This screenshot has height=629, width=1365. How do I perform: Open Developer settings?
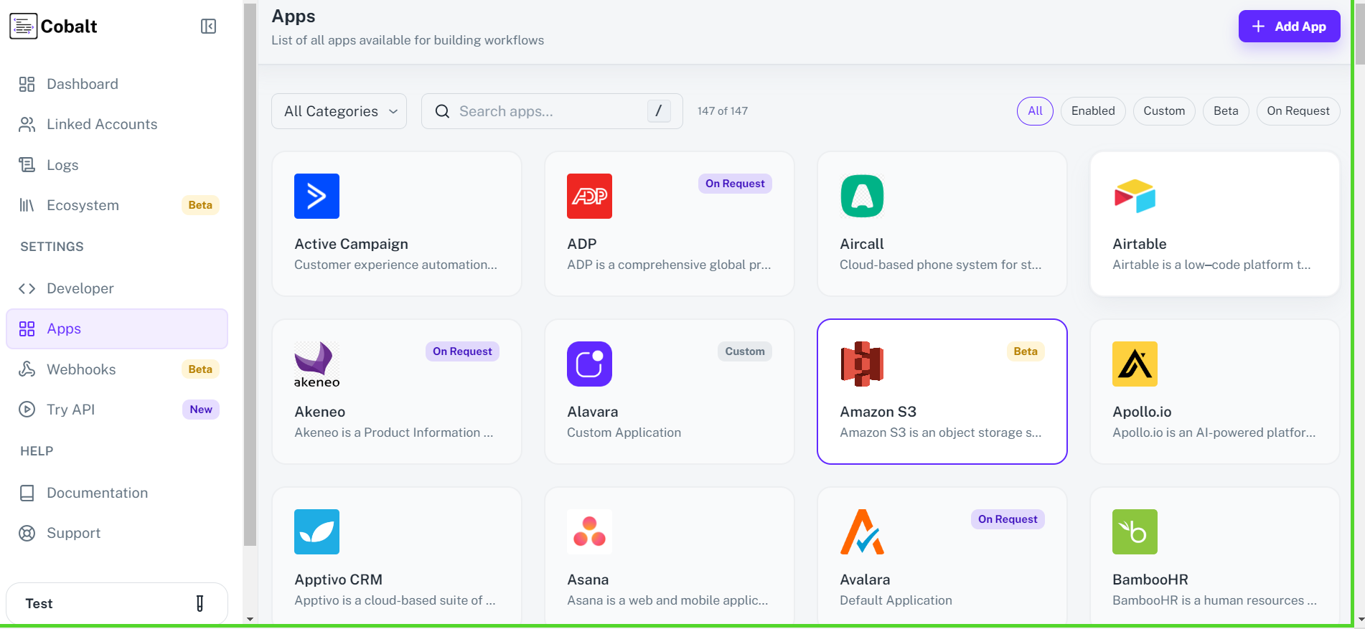pyautogui.click(x=117, y=288)
